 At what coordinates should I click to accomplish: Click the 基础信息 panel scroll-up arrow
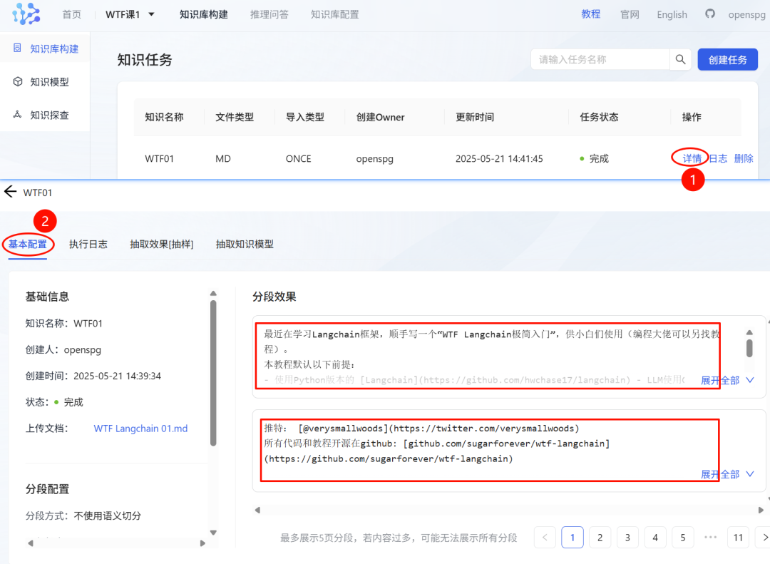coord(213,294)
